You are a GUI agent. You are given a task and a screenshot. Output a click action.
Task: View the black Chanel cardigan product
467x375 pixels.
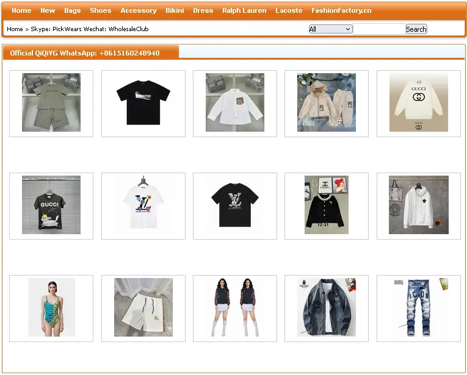(x=327, y=205)
